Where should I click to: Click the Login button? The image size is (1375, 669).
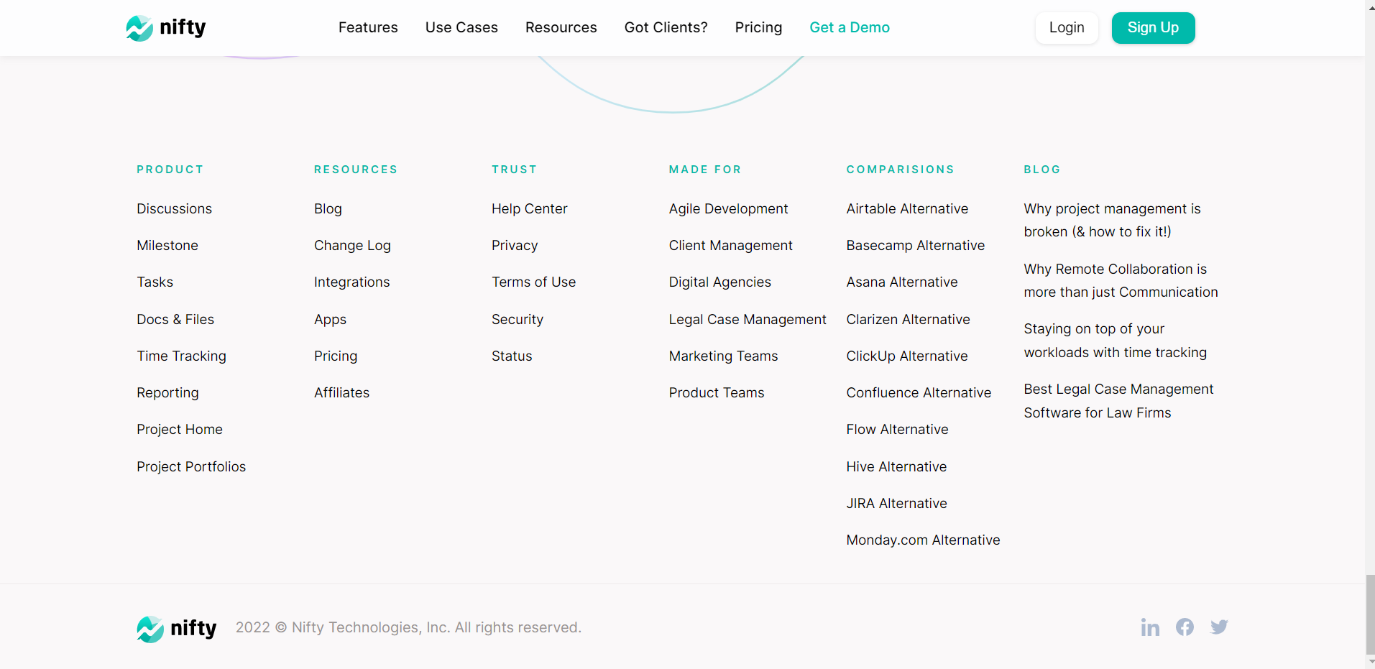(x=1066, y=27)
